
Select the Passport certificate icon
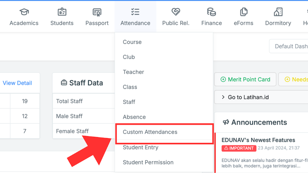click(97, 12)
